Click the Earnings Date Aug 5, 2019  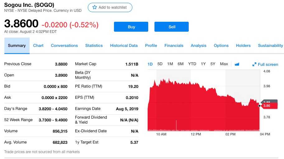coord(127,109)
